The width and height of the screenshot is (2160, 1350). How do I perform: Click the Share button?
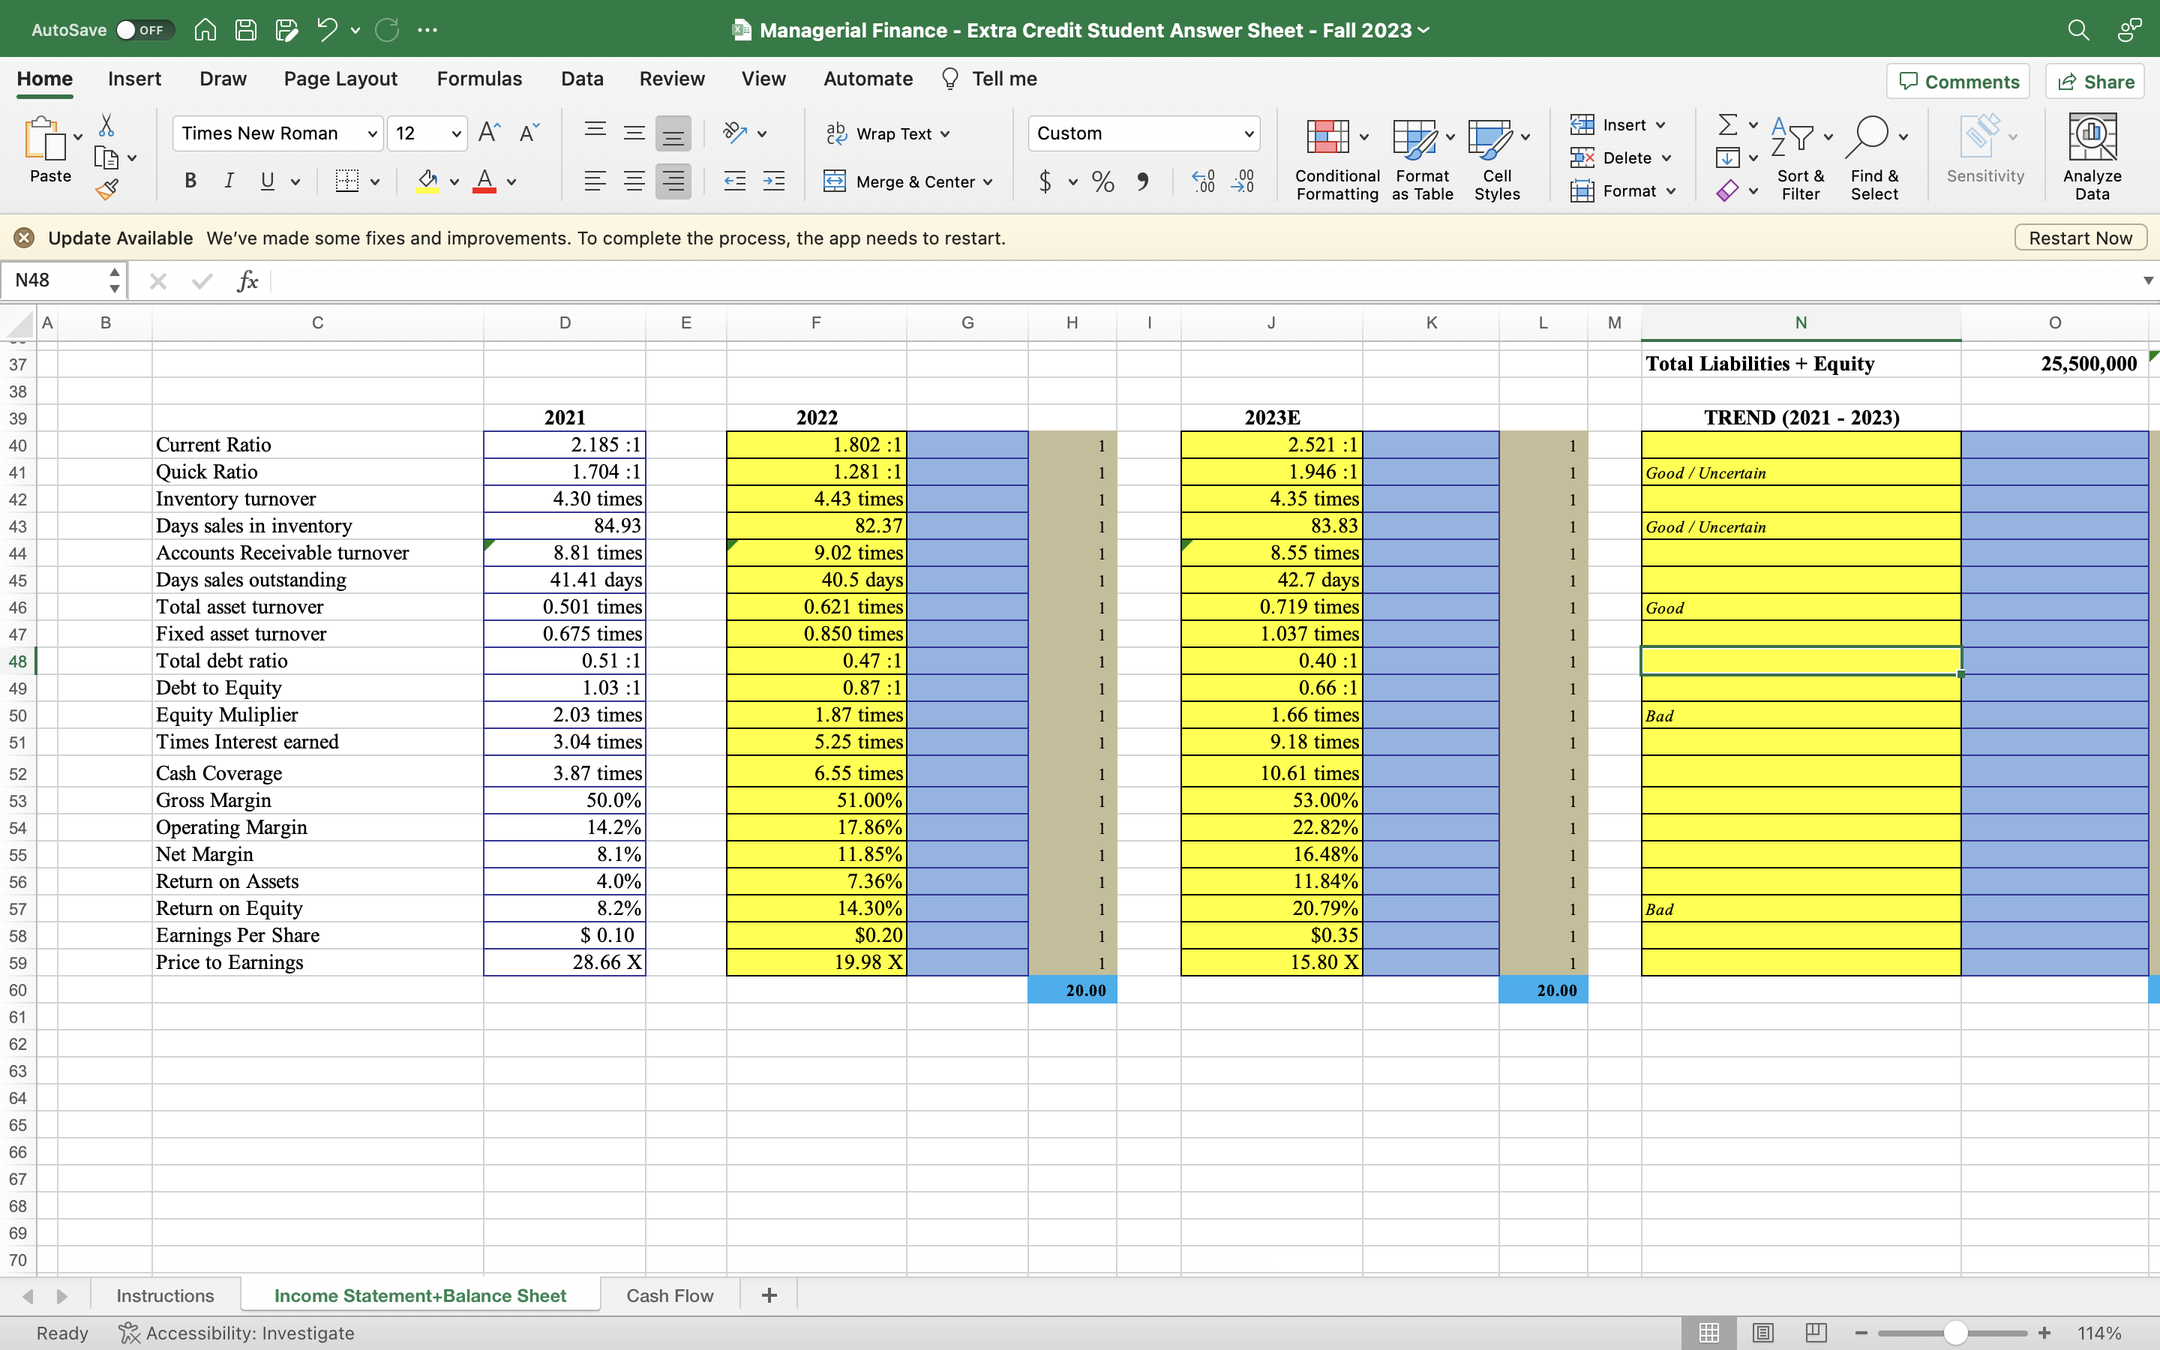[2095, 81]
